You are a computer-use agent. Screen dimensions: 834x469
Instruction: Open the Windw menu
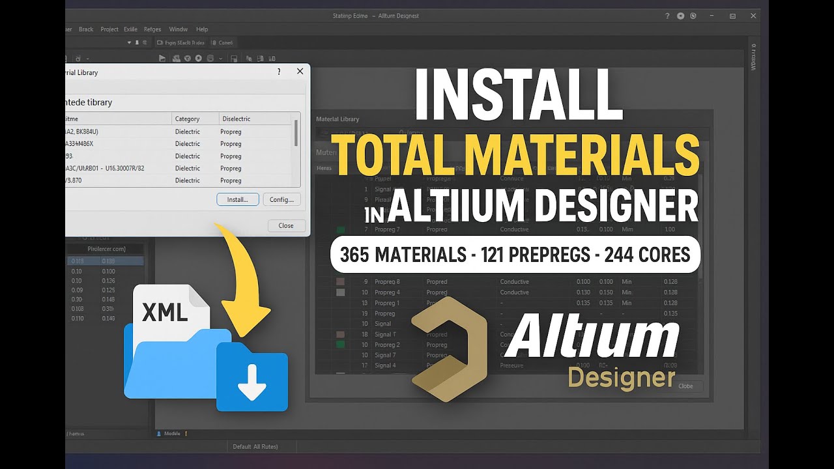pos(179,29)
